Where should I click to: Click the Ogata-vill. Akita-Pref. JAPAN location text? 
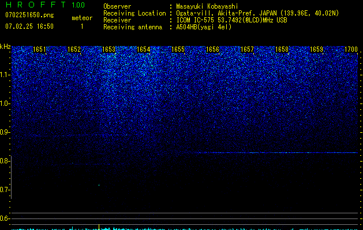(257, 13)
